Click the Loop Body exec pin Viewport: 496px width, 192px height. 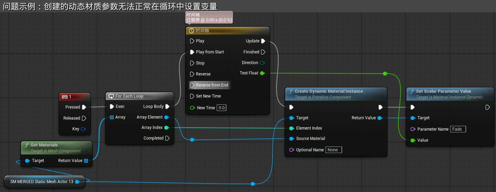[x=167, y=107]
